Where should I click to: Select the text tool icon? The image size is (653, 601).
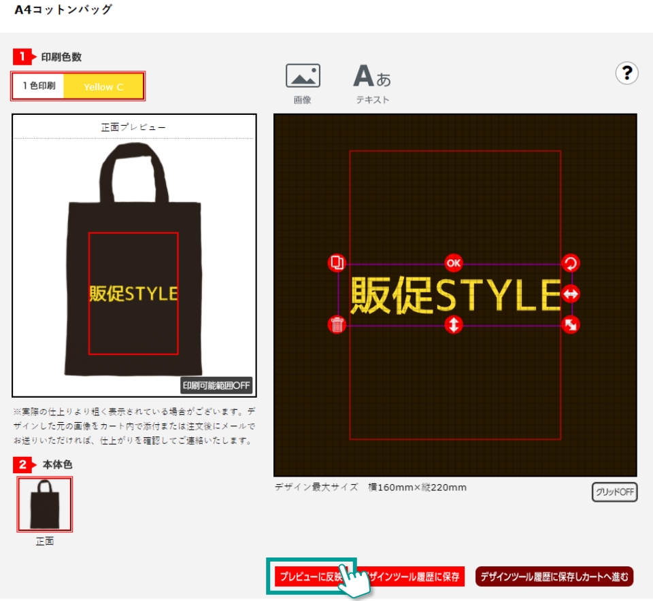click(x=372, y=76)
